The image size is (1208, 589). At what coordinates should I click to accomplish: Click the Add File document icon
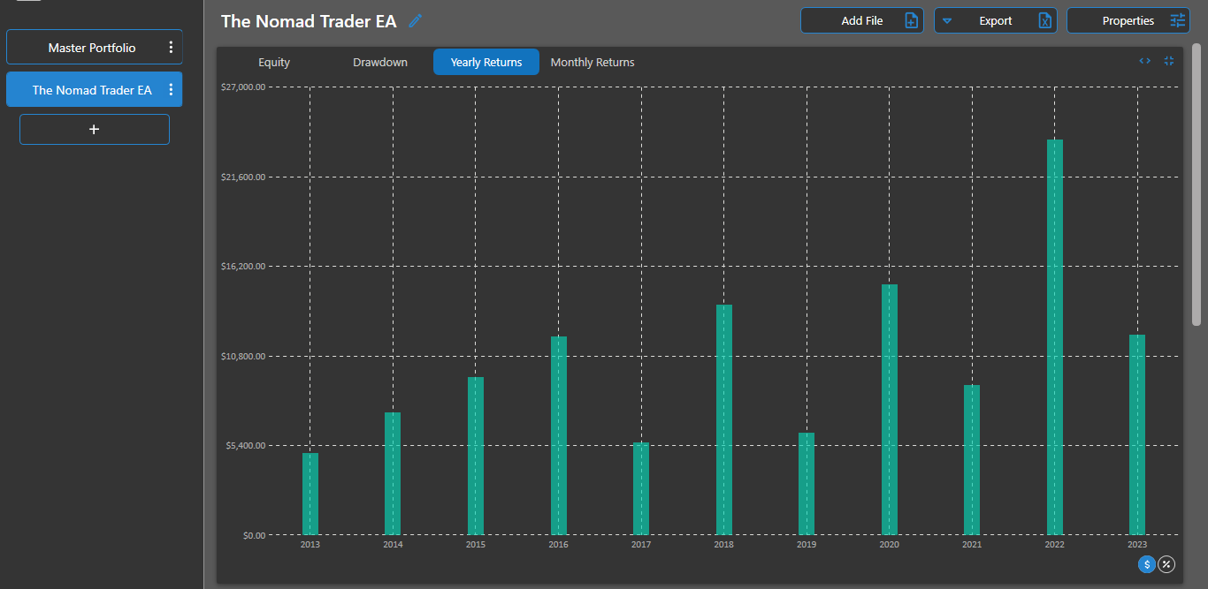[x=913, y=19]
